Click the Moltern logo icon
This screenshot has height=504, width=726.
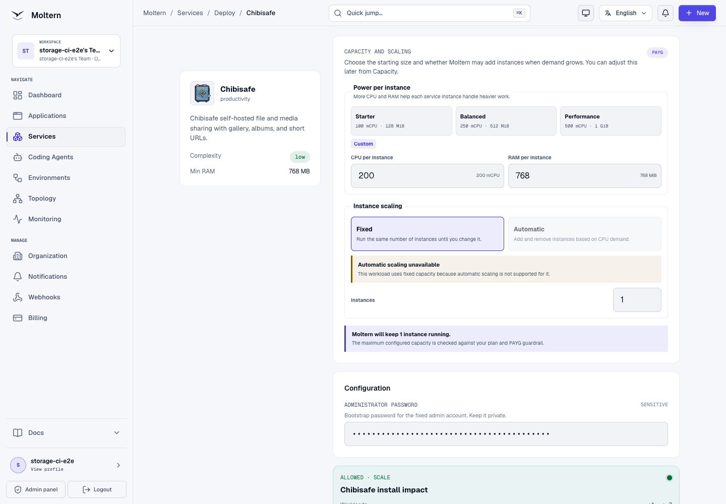pos(18,15)
